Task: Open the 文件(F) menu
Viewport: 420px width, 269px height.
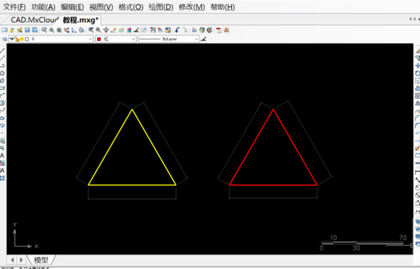Action: click(14, 7)
